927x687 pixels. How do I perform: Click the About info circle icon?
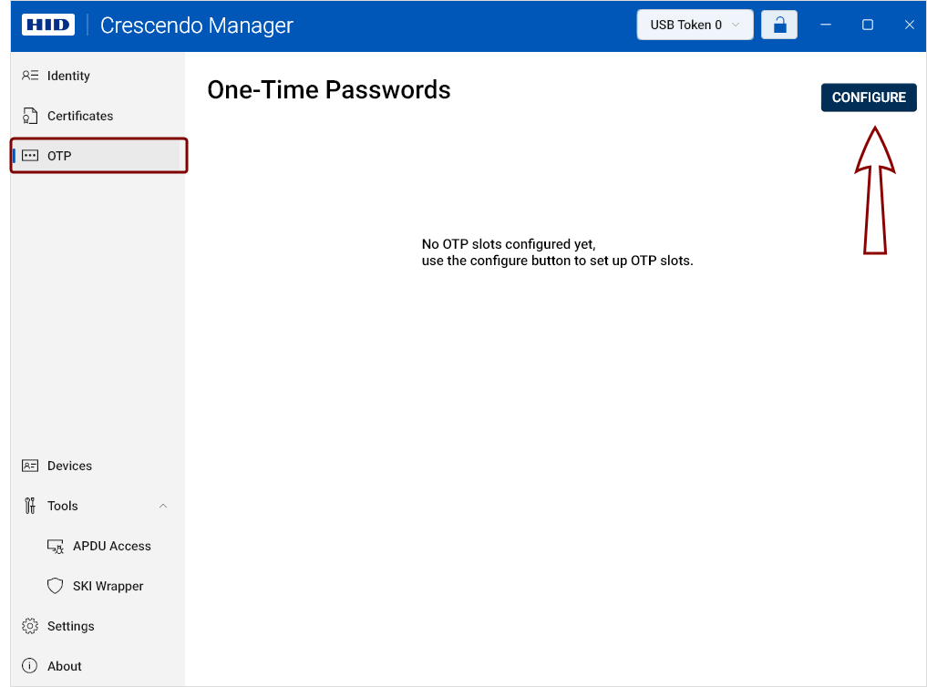tap(29, 666)
